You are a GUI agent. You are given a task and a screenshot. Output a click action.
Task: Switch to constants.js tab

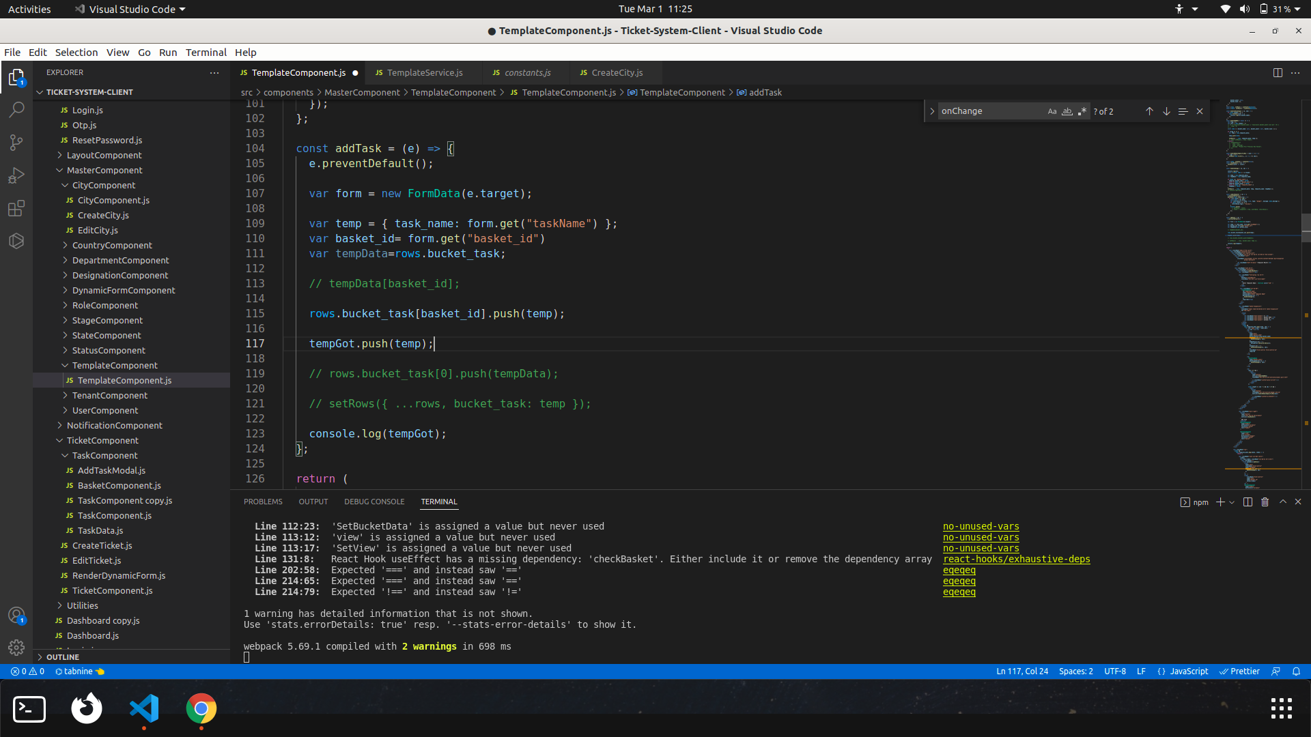(527, 72)
